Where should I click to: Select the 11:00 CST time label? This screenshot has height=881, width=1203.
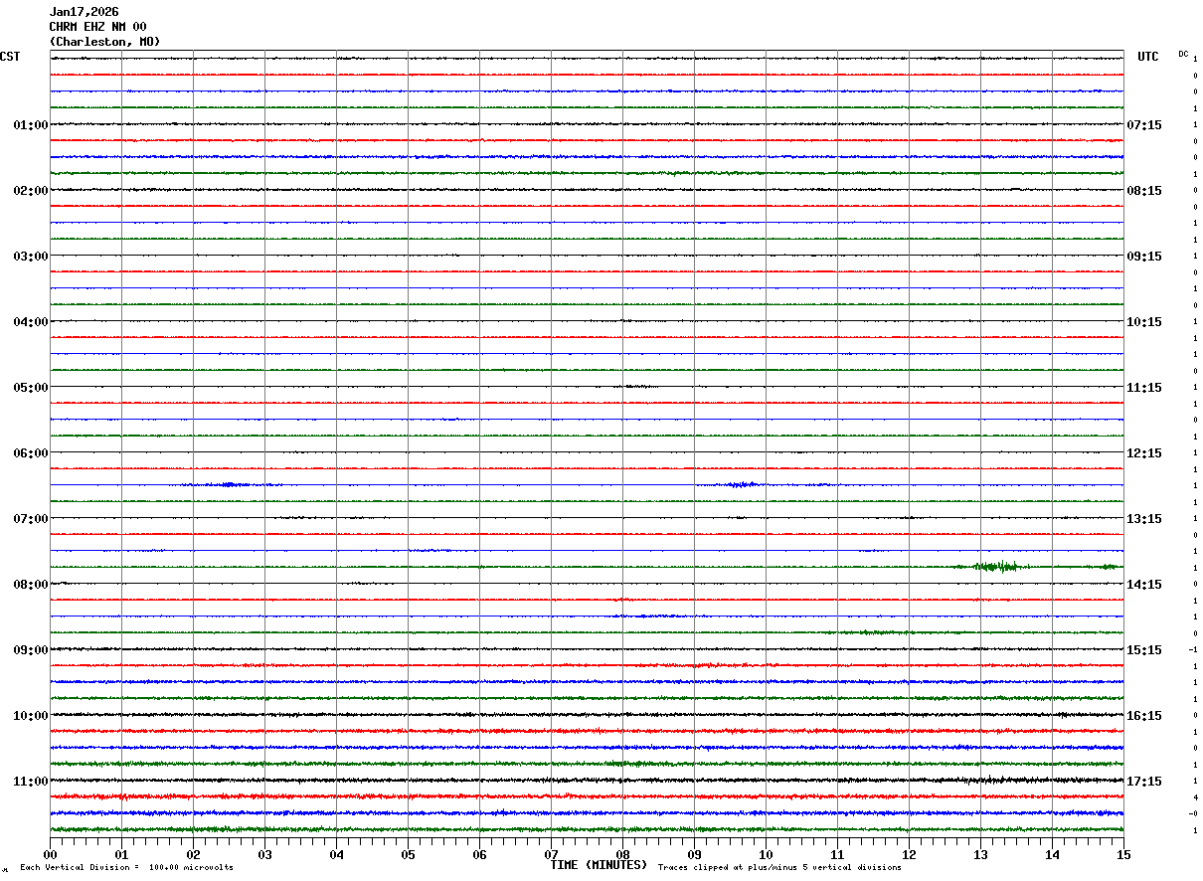point(30,781)
